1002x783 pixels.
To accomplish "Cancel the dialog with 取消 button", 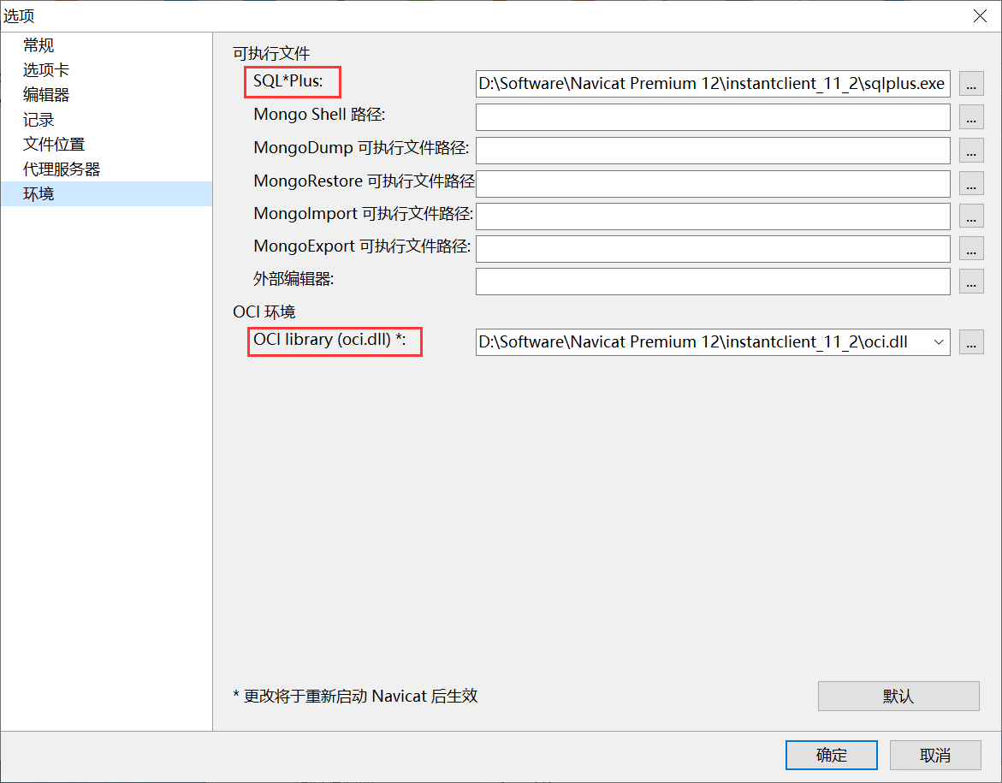I will 935,756.
